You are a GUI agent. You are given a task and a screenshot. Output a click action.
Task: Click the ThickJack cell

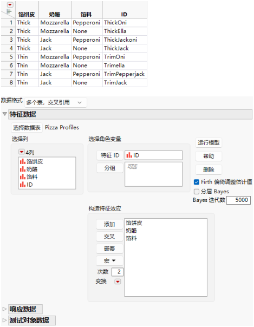pyautogui.click(x=125, y=48)
